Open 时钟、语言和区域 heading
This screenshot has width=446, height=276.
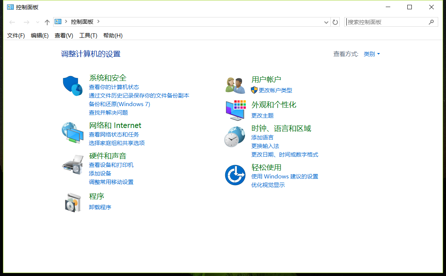click(x=281, y=129)
